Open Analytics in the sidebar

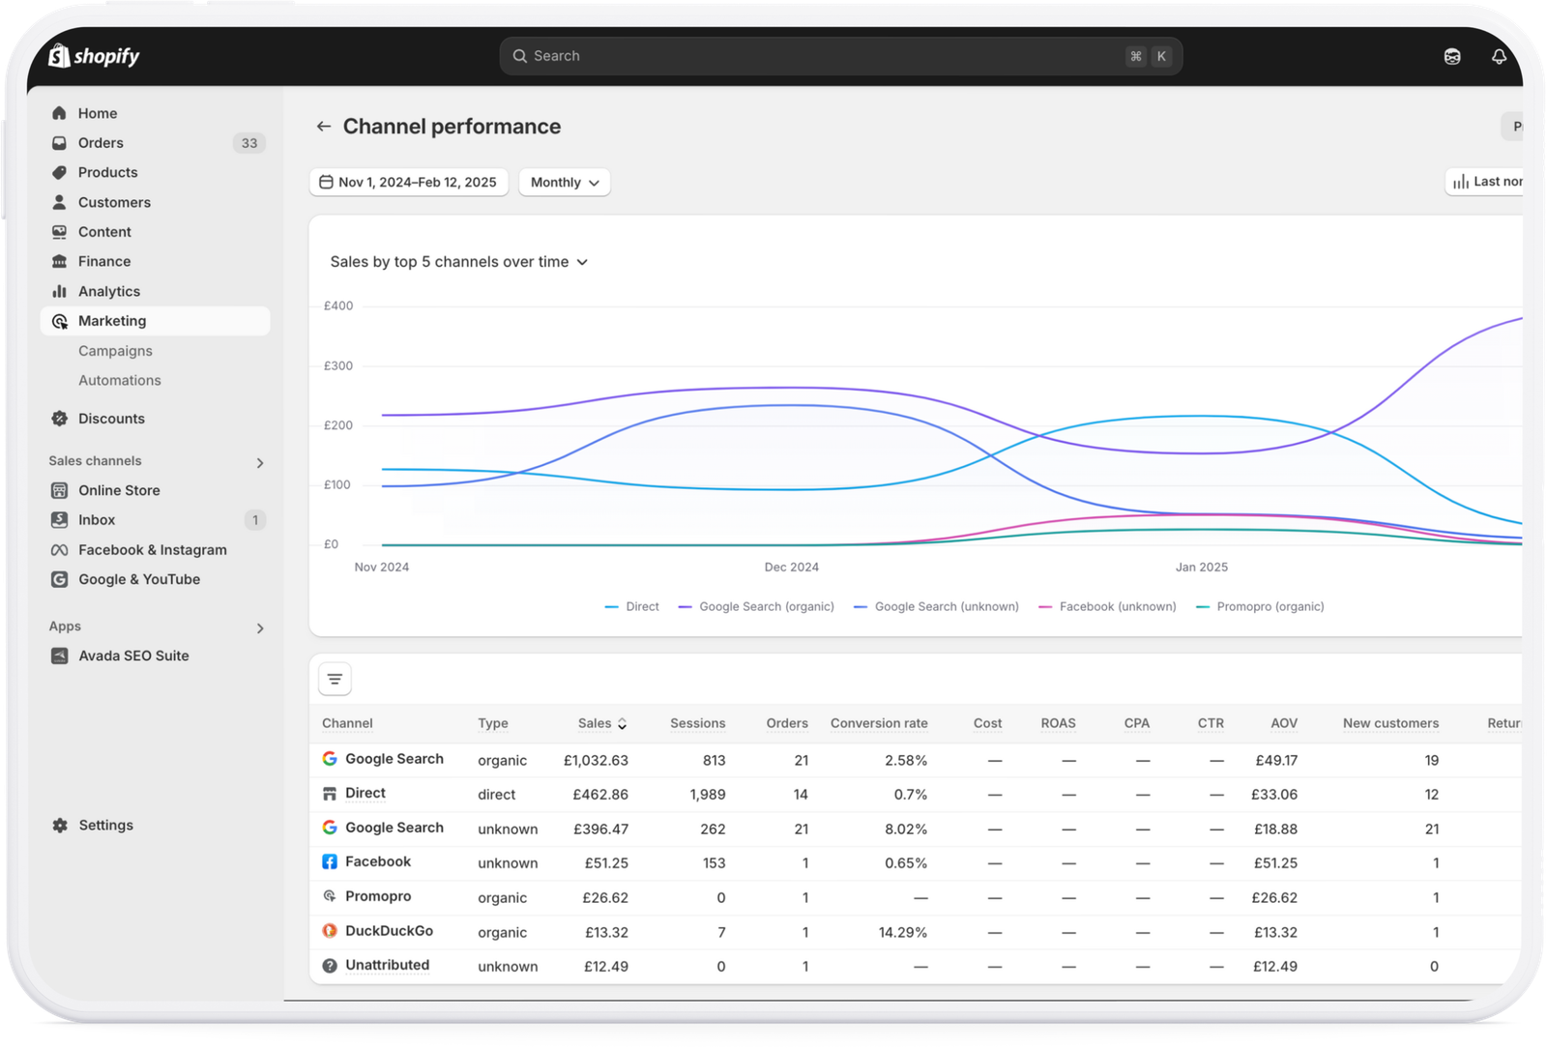point(108,291)
